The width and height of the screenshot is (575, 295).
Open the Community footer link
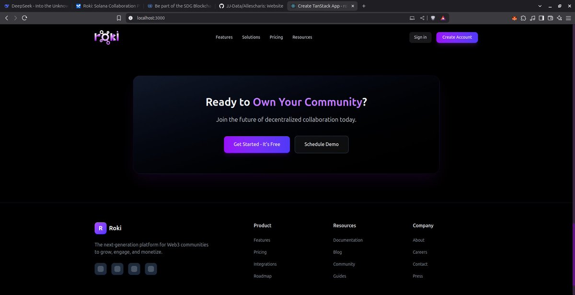[345, 264]
